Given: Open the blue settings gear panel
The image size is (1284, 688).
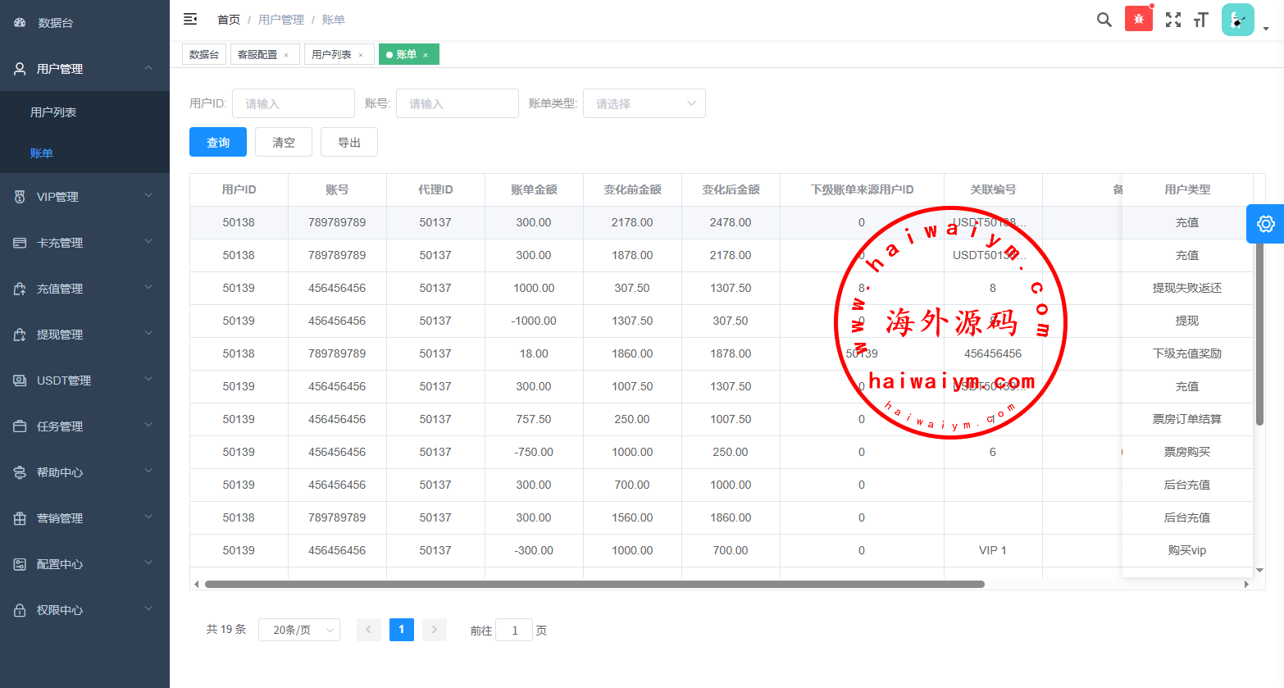Looking at the screenshot, I should click(x=1265, y=224).
